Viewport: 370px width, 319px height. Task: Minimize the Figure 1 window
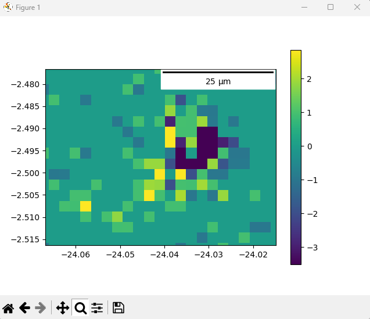pyautogui.click(x=304, y=8)
